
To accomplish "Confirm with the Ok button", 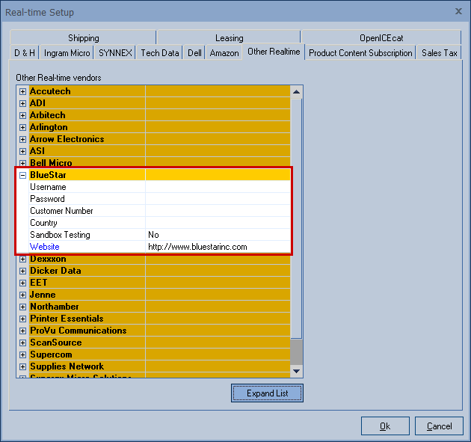I will click(385, 426).
